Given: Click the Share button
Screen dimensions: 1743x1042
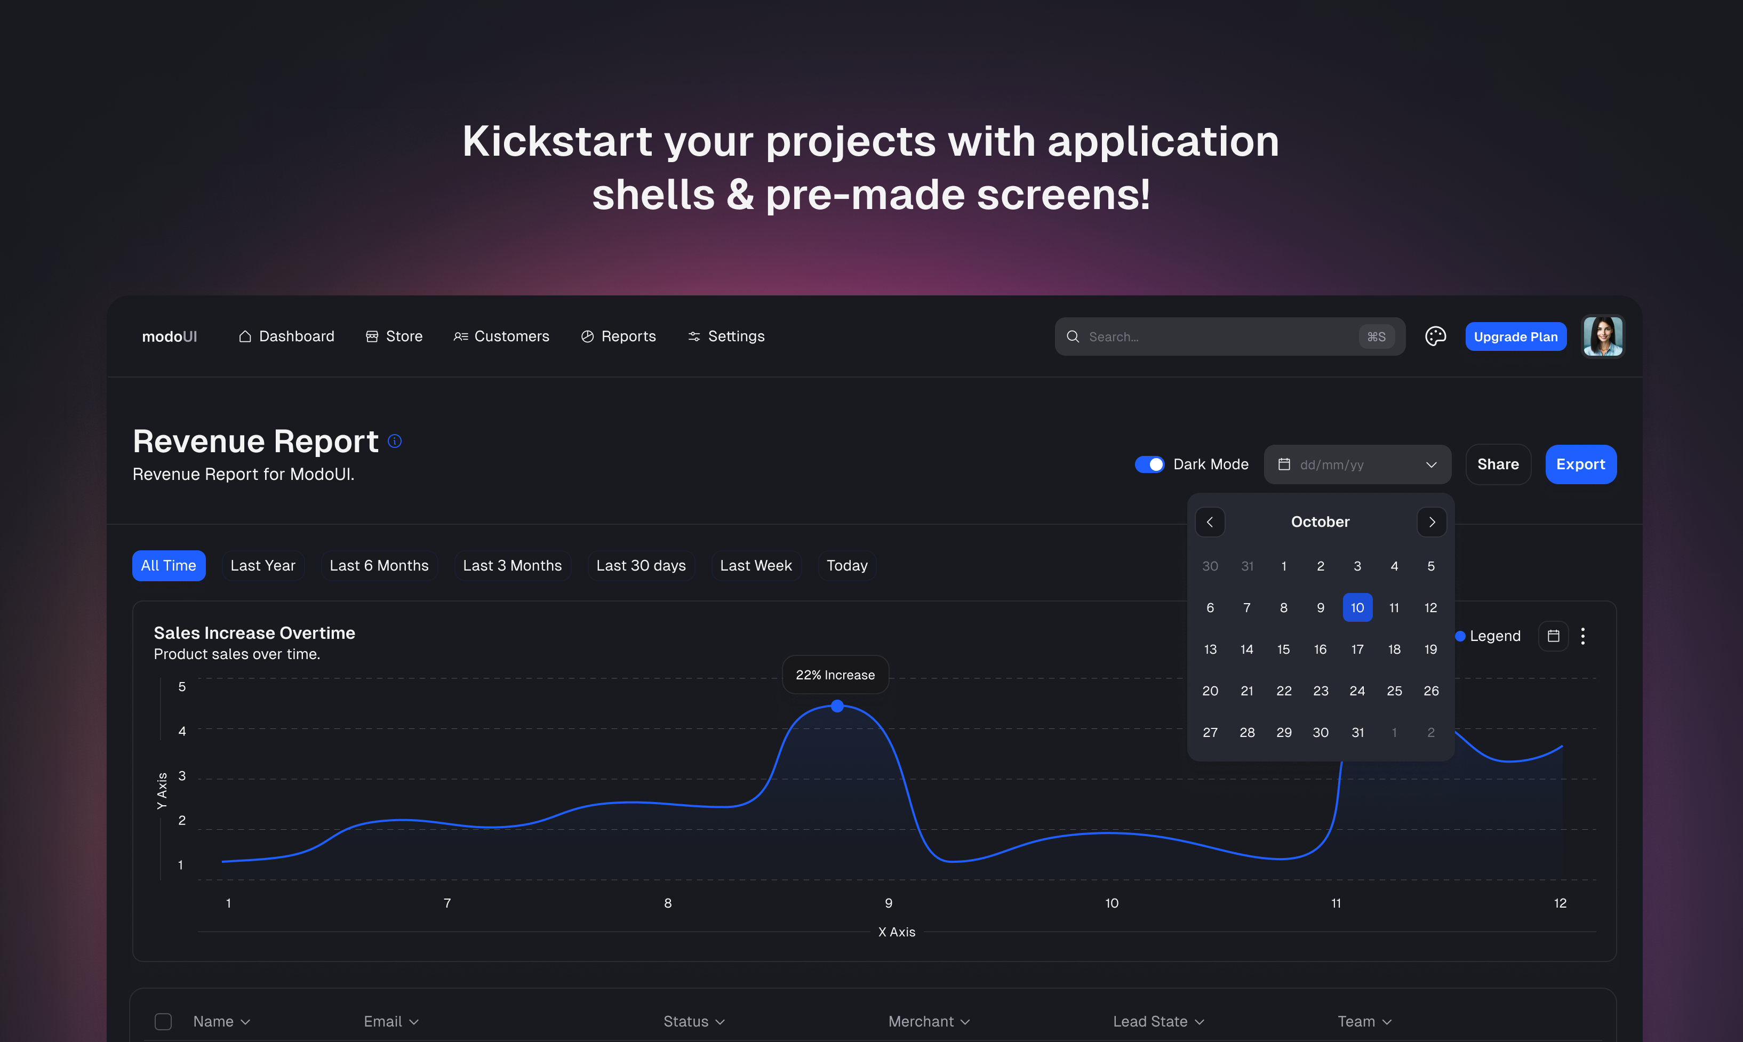Looking at the screenshot, I should tap(1498, 464).
